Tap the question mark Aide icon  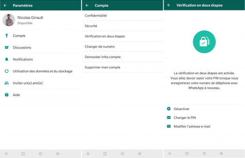pos(6,95)
